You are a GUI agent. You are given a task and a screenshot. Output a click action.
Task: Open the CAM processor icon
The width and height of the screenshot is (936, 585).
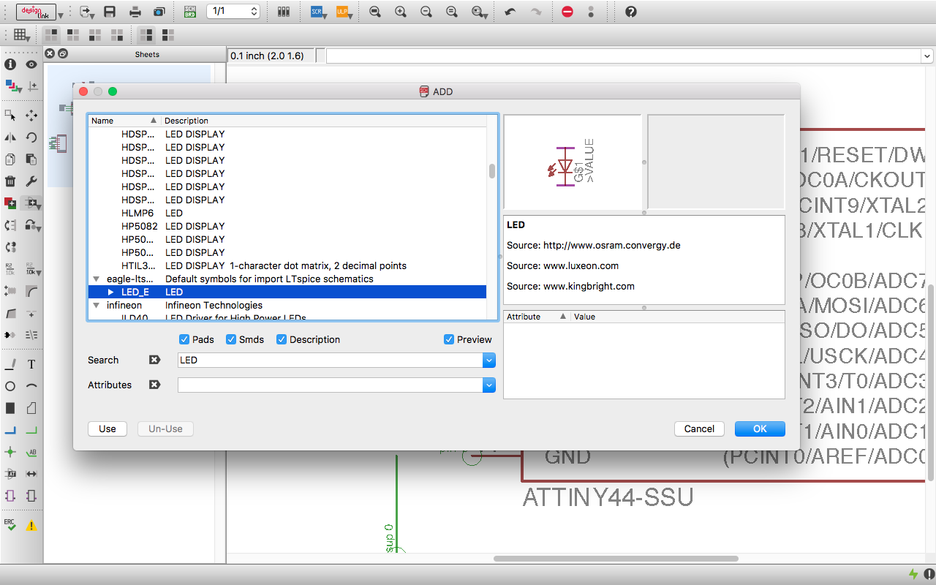159,12
